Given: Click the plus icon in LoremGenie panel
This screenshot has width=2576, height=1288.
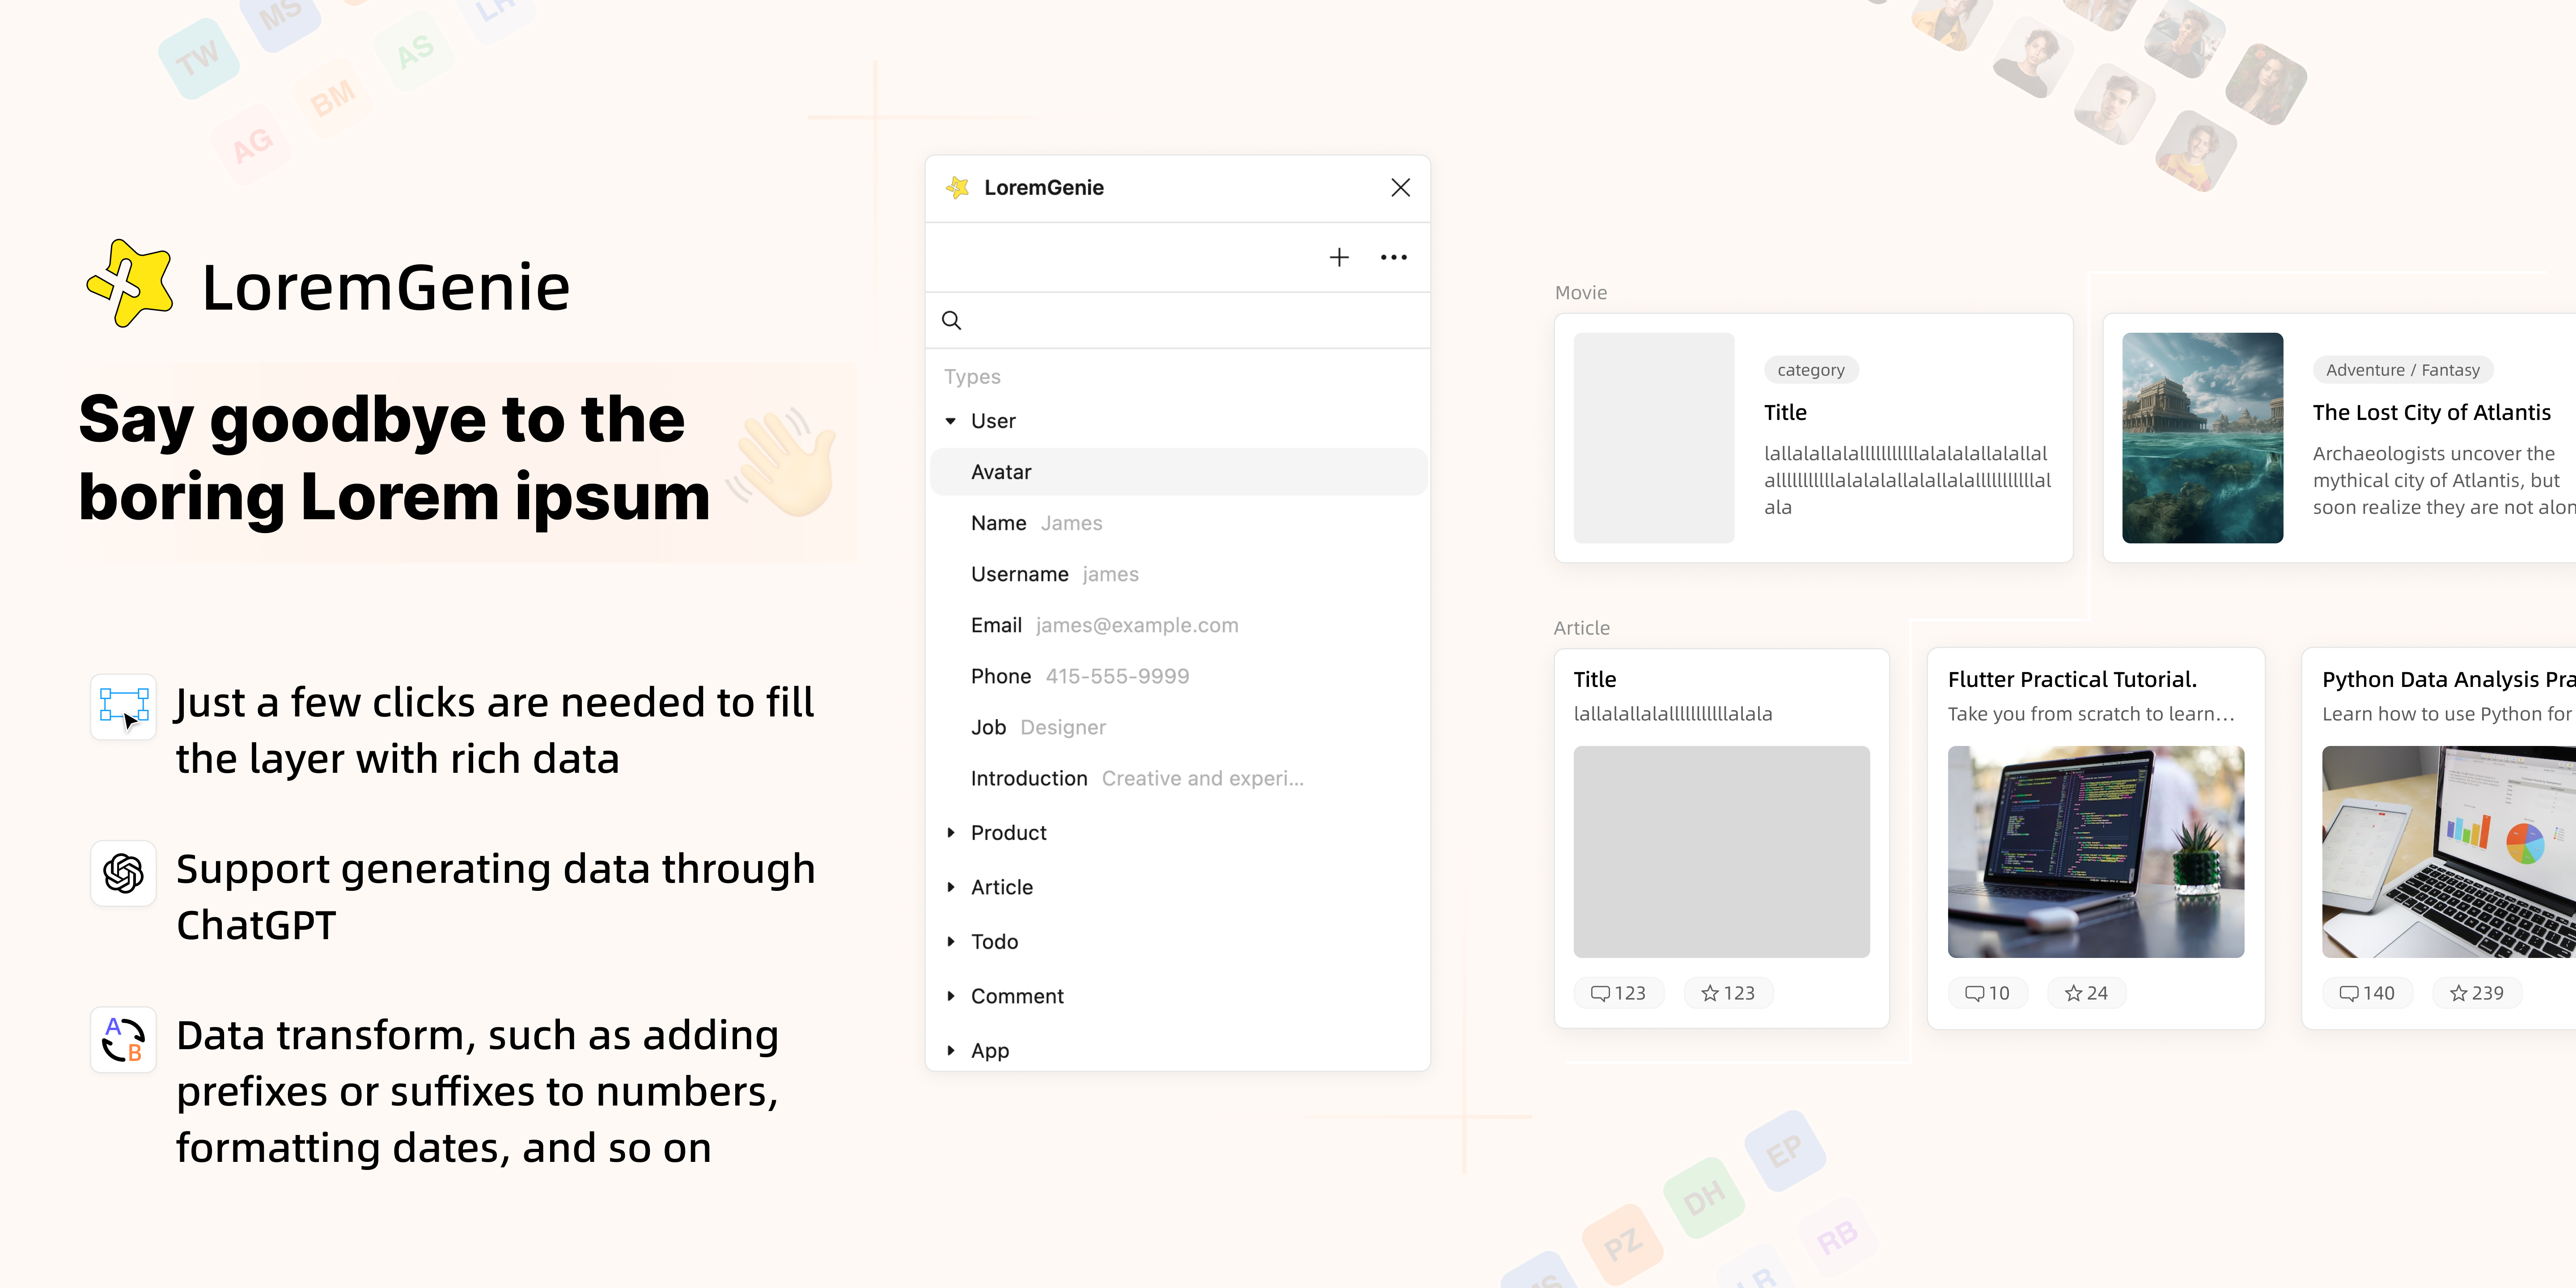Looking at the screenshot, I should coord(1339,258).
